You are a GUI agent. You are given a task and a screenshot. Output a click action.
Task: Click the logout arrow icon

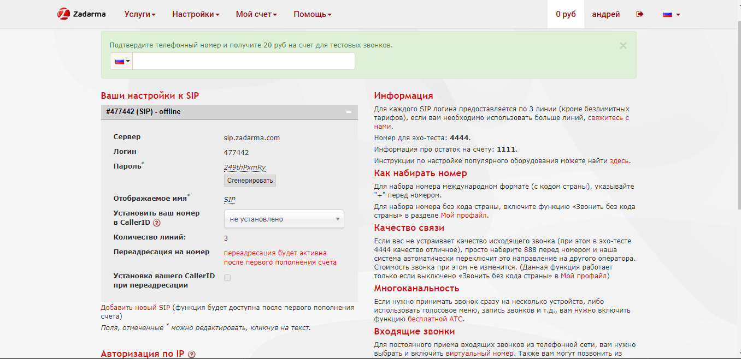pyautogui.click(x=640, y=14)
